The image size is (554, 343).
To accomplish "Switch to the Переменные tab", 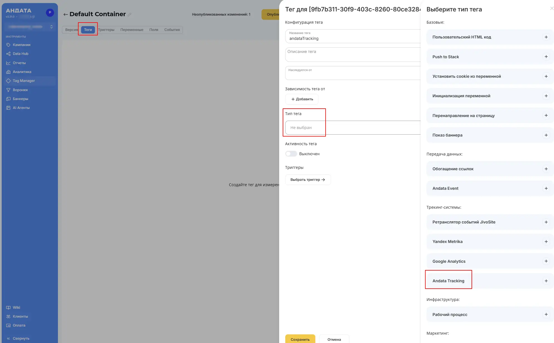I will 132,30.
